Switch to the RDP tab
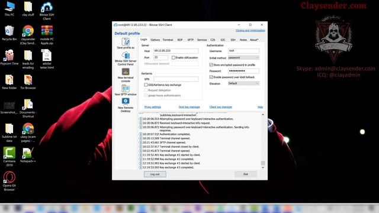379x213 pixels. coord(180,40)
